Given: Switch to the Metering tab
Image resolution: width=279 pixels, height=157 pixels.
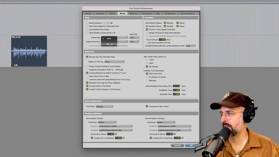Looking at the screenshot, I should pyautogui.click(x=133, y=14).
